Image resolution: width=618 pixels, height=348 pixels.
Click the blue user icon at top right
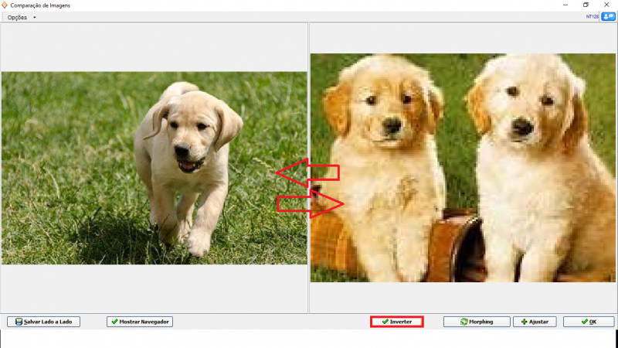tap(608, 16)
